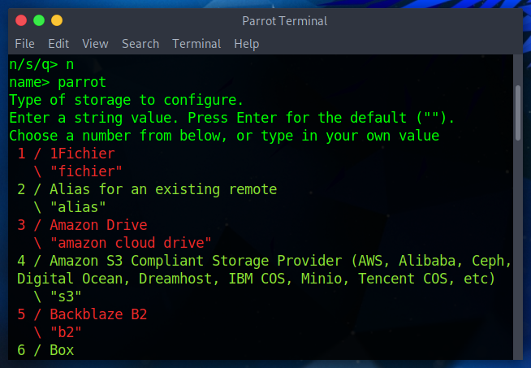
Task: Click 'Choose a number from below' line
Action: (x=224, y=136)
